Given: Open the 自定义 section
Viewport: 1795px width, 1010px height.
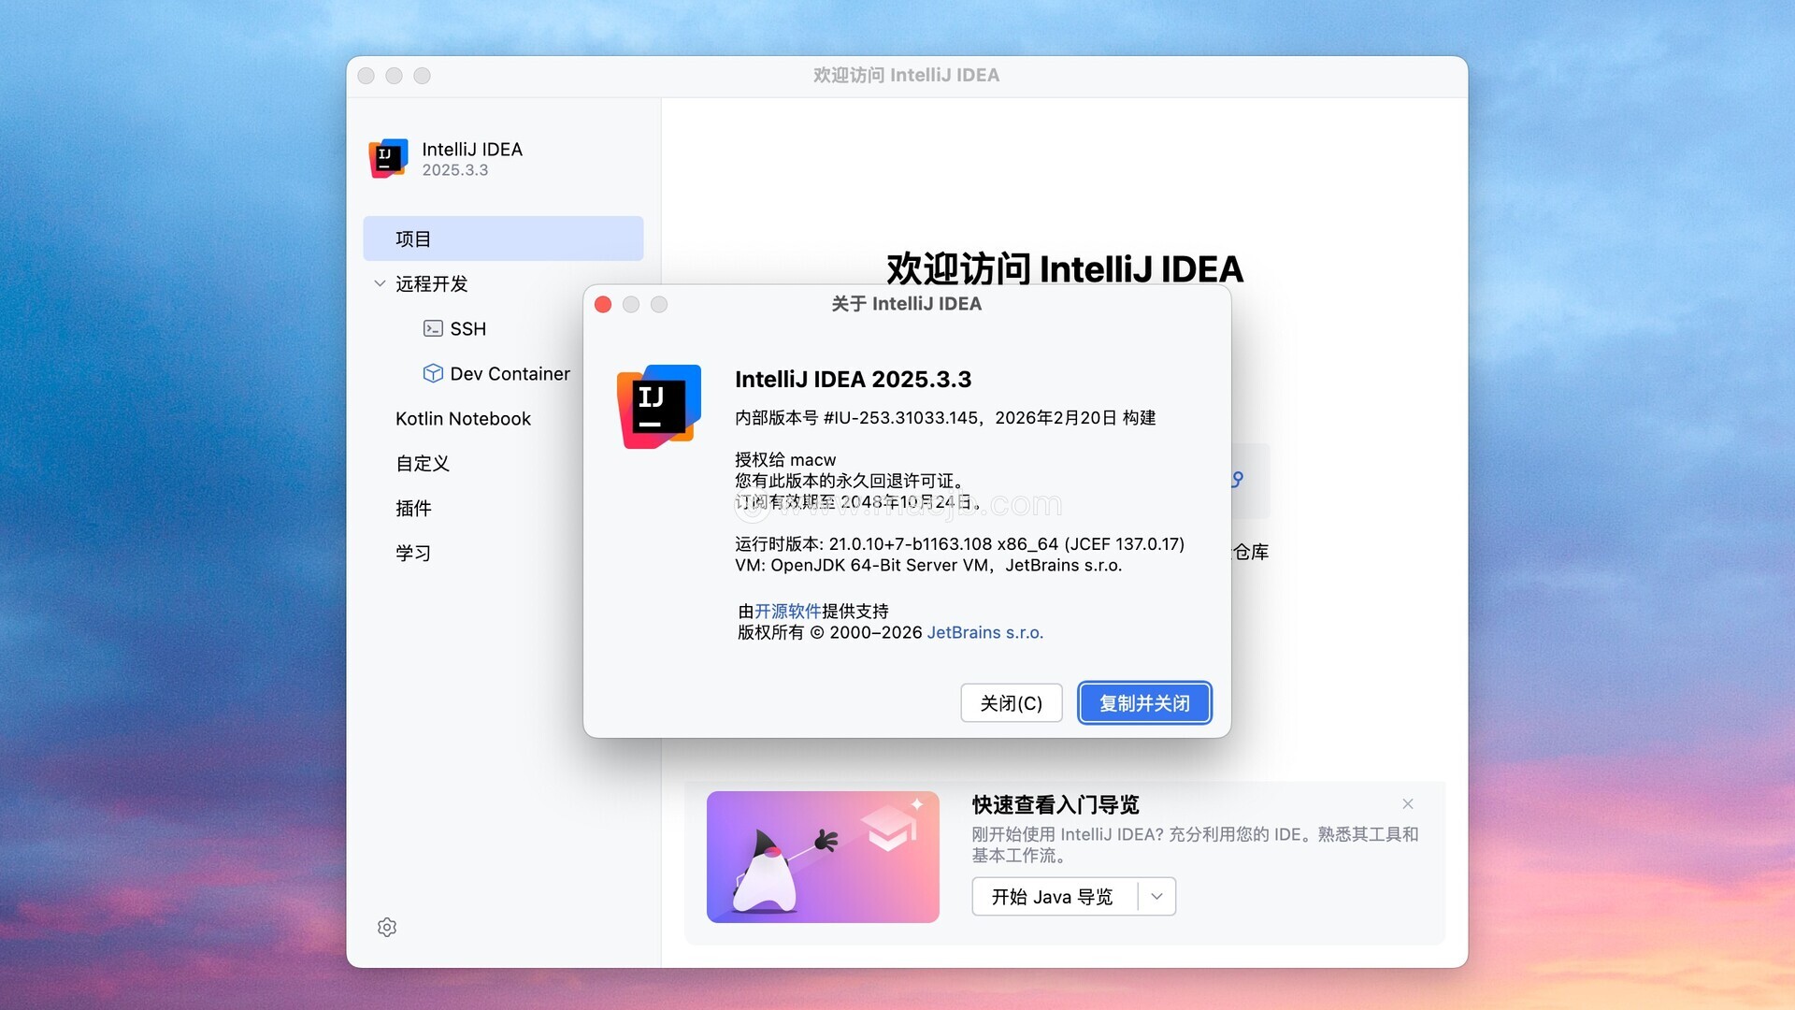Looking at the screenshot, I should 423,463.
